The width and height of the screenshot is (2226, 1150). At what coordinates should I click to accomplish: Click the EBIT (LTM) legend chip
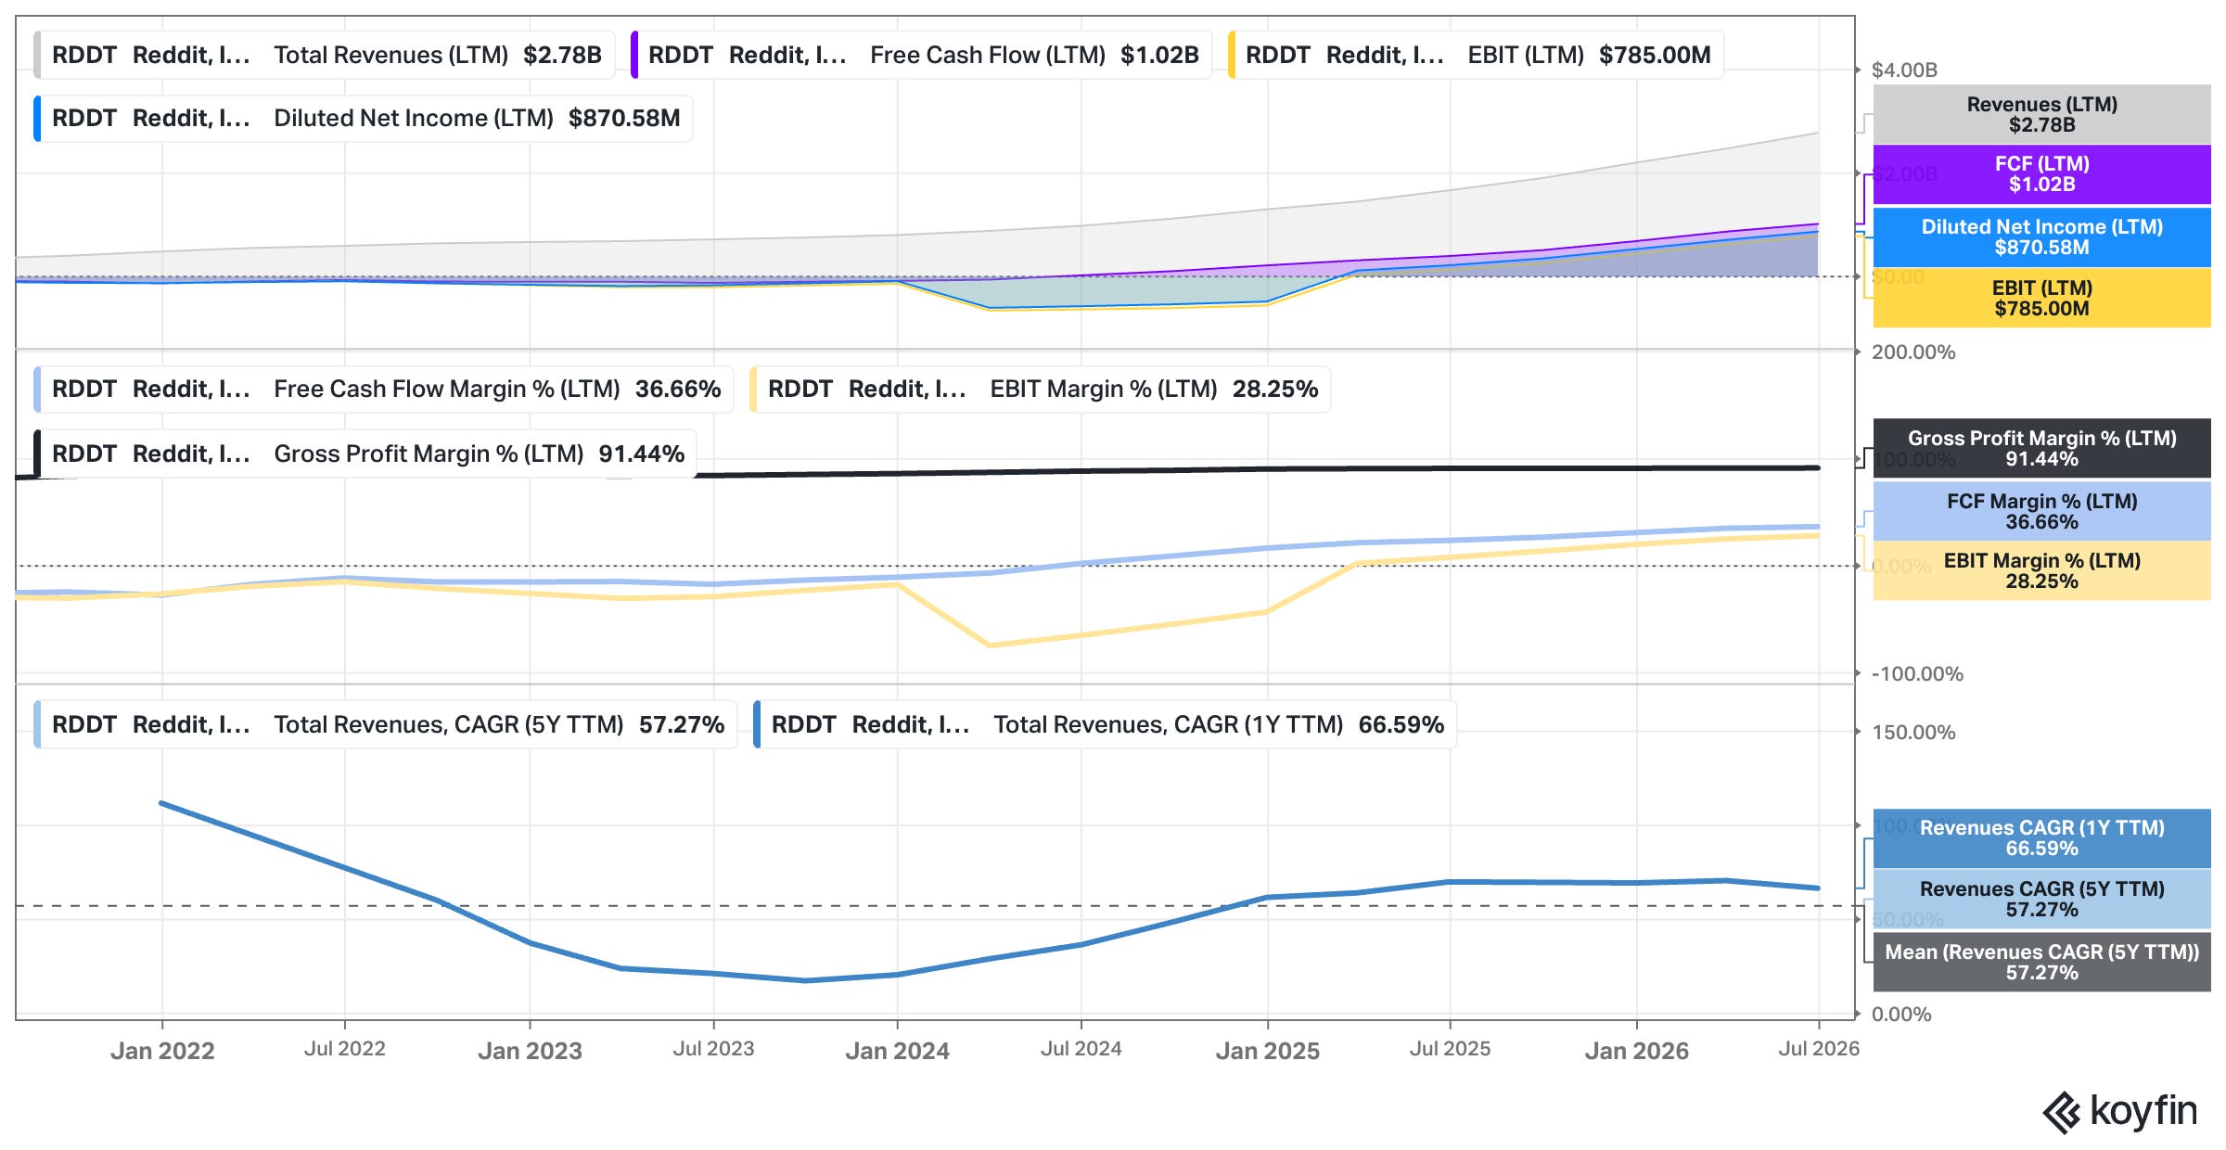click(1476, 55)
